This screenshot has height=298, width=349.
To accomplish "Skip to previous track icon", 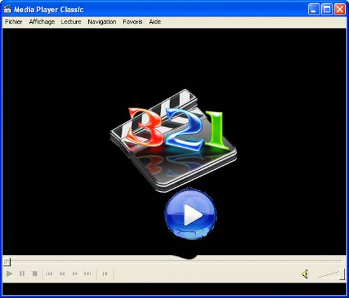I will (x=49, y=274).
